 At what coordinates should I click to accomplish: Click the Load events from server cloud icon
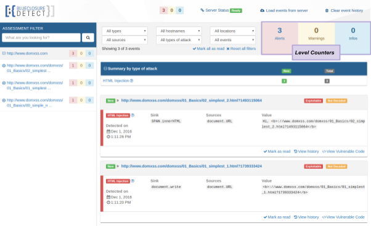pyautogui.click(x=262, y=10)
